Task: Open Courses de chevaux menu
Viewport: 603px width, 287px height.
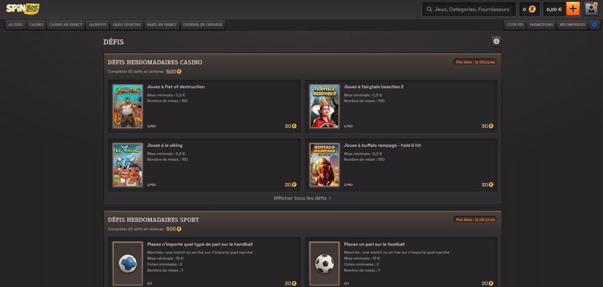Action: coord(203,24)
